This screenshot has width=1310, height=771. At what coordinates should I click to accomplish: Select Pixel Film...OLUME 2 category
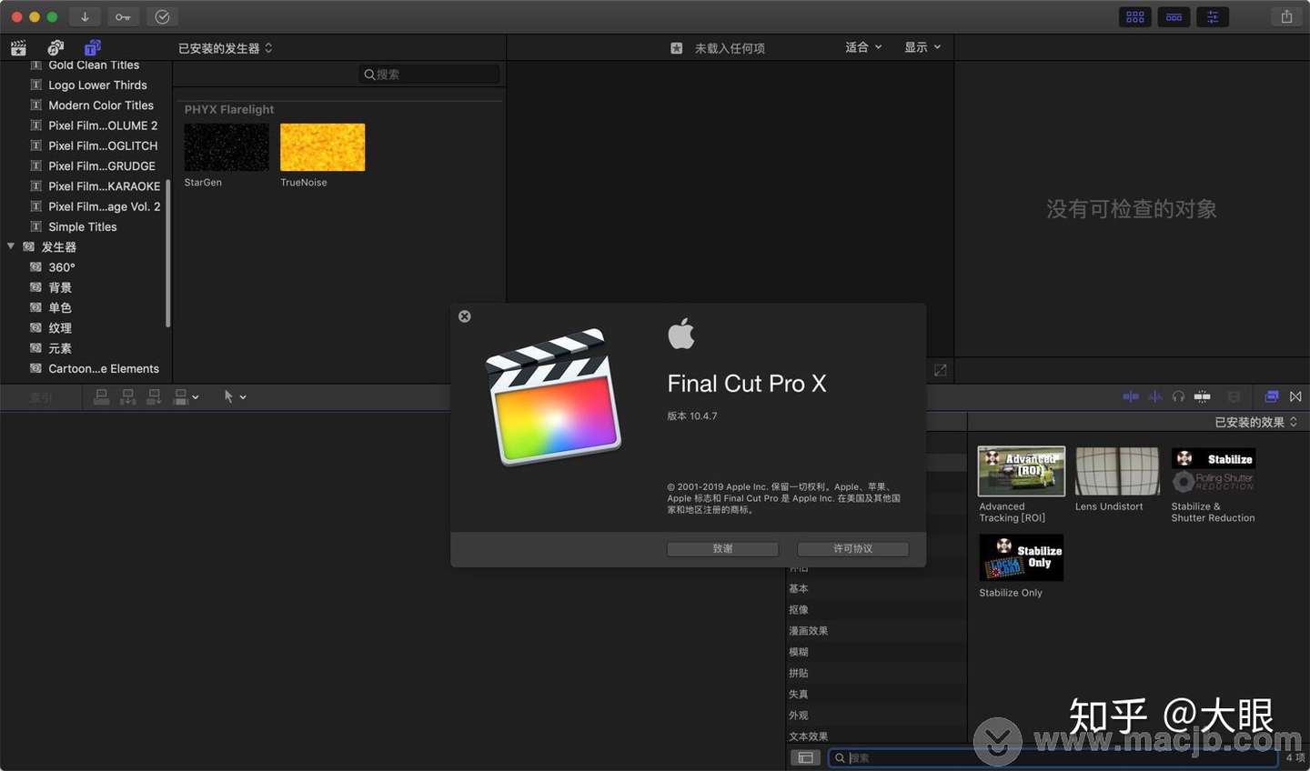click(103, 125)
